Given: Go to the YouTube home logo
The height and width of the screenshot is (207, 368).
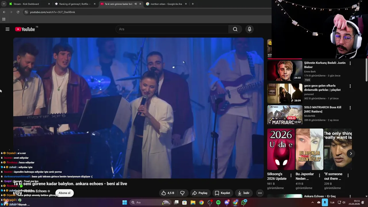Looking at the screenshot, I should [25, 29].
